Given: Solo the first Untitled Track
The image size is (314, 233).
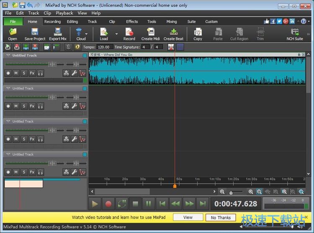Looking at the screenshot, I should coord(24,73).
